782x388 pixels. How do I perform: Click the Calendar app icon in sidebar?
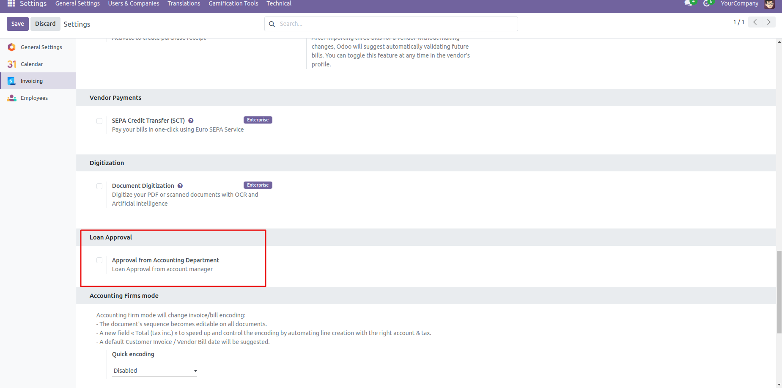12,64
